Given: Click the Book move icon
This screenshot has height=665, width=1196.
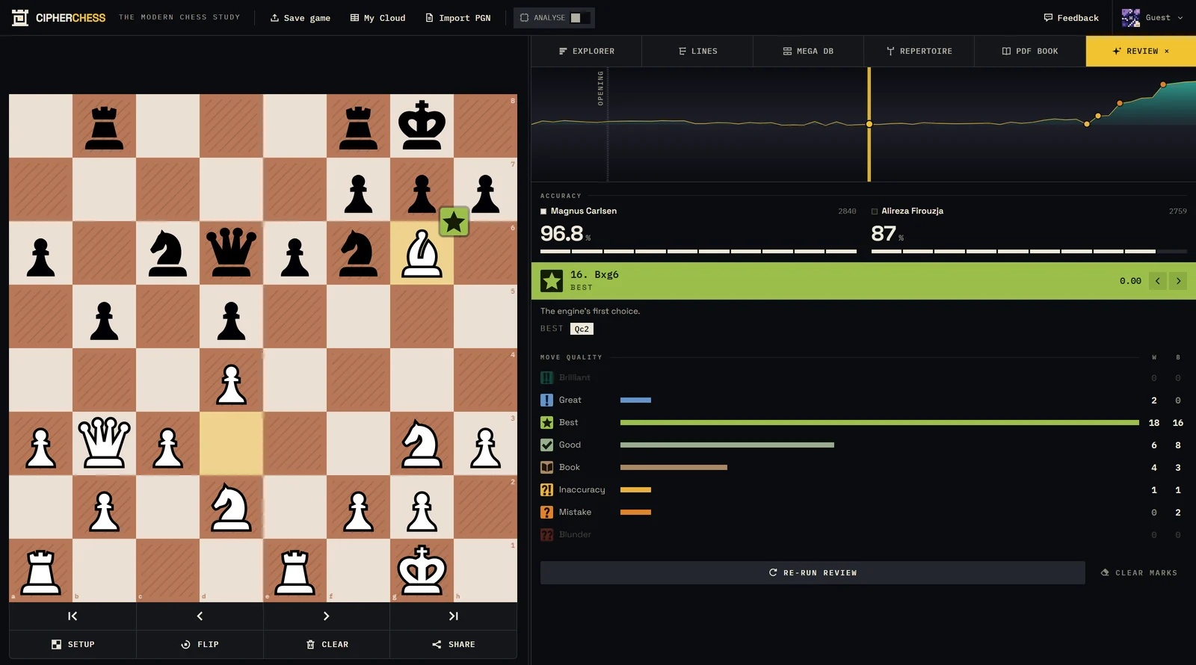Looking at the screenshot, I should pos(547,468).
